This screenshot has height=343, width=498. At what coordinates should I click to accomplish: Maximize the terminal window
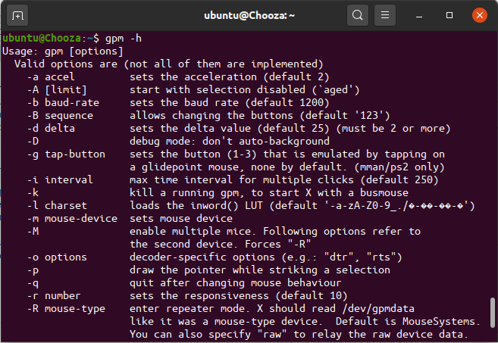(x=449, y=14)
